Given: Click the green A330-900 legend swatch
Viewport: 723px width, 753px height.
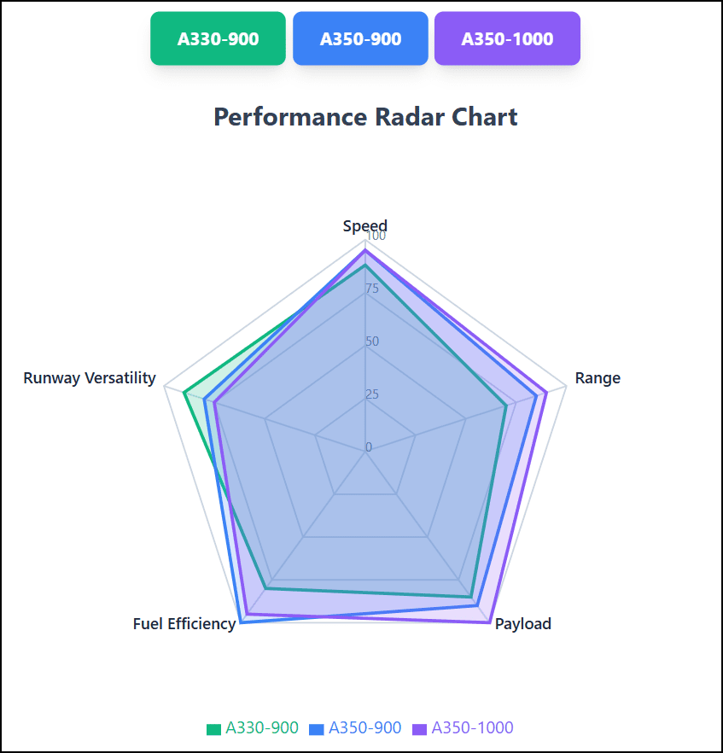Looking at the screenshot, I should click(213, 729).
